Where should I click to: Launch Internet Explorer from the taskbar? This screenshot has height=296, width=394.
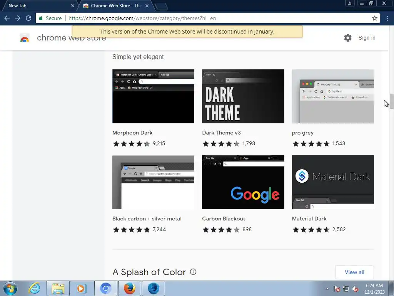coord(34,288)
